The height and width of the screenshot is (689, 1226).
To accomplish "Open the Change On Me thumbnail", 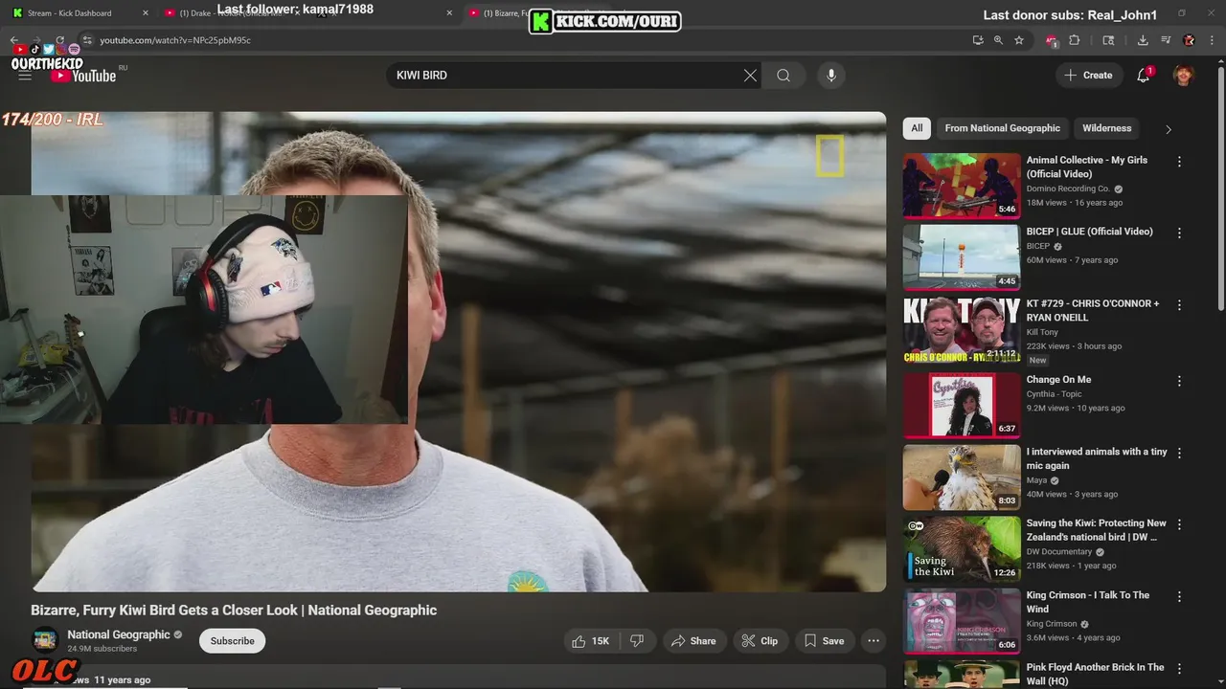I will [962, 405].
